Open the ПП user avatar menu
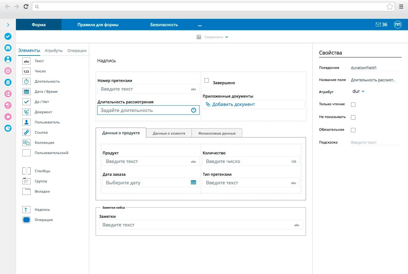The width and height of the screenshot is (408, 274). (398, 25)
